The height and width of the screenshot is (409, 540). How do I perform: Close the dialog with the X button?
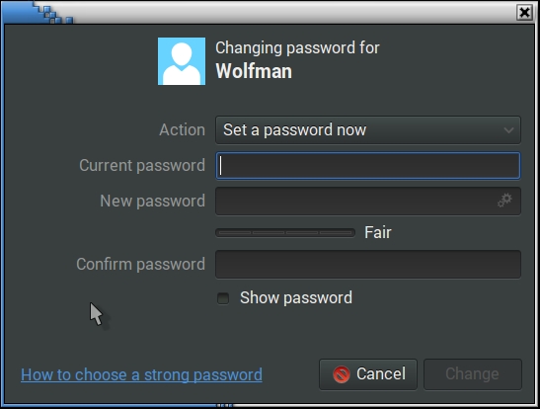524,13
